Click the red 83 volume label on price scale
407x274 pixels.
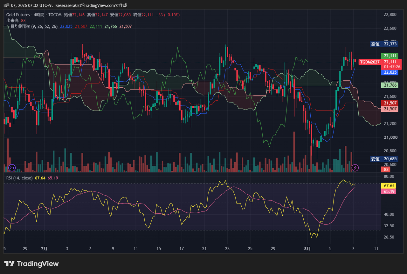386,170
